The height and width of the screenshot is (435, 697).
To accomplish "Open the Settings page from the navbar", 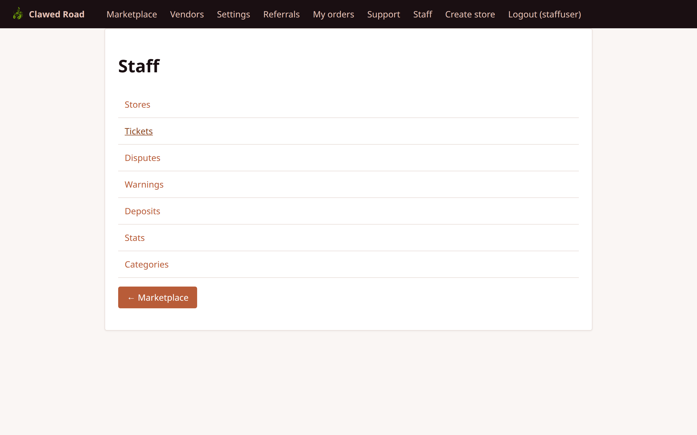I will pyautogui.click(x=233, y=14).
